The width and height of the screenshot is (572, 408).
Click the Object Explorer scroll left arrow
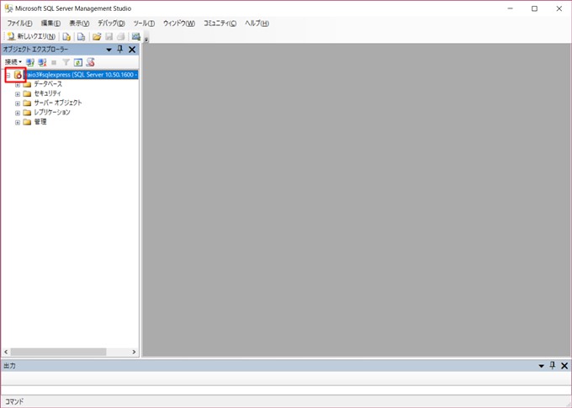pos(6,352)
